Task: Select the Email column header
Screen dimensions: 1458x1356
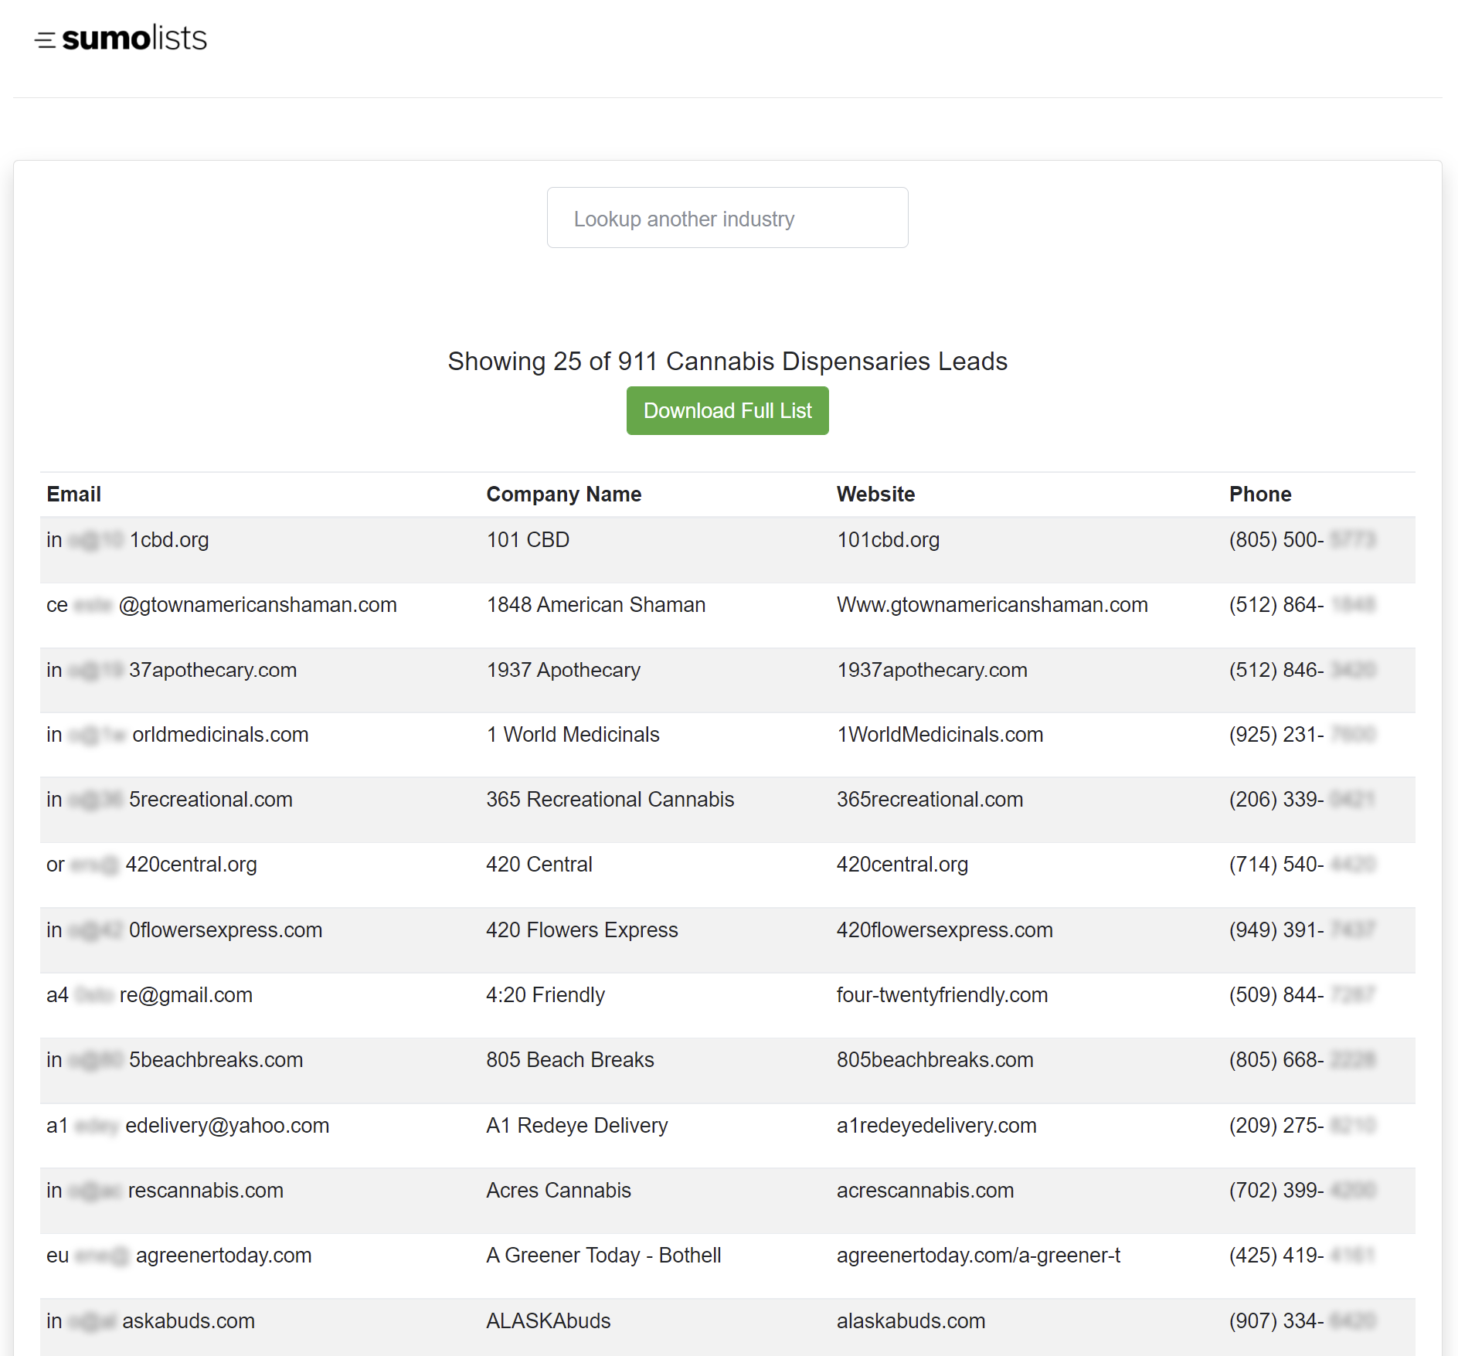Action: tap(73, 494)
